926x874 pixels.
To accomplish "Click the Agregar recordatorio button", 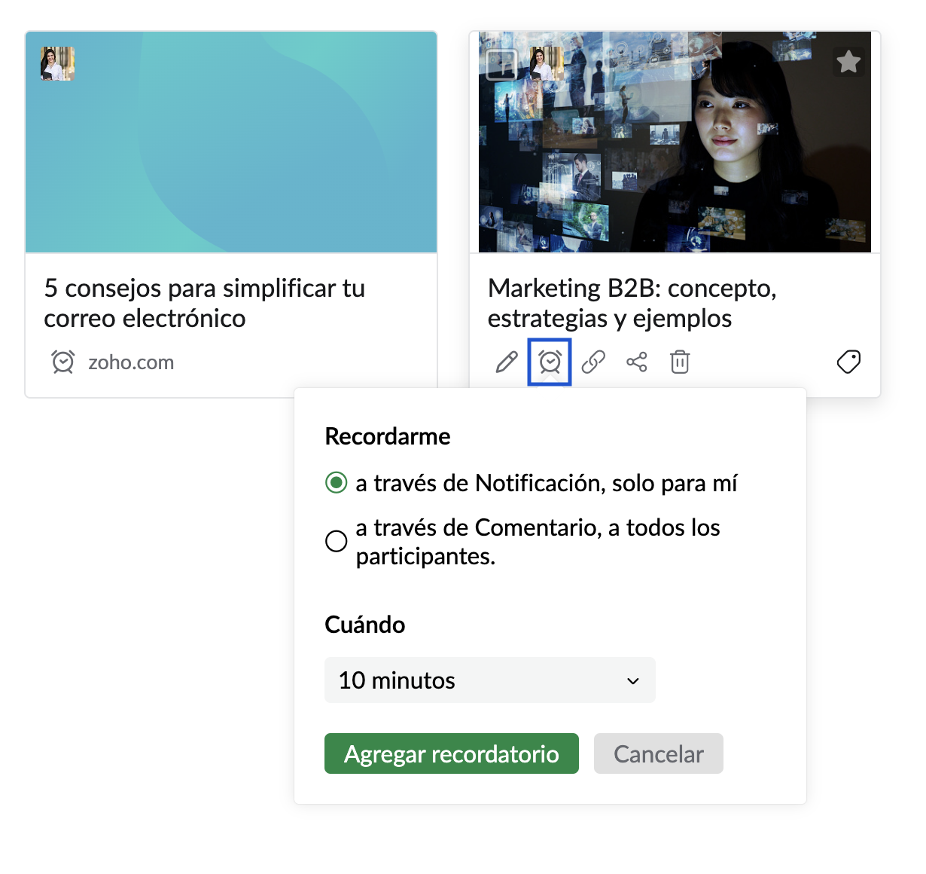I will coord(452,753).
